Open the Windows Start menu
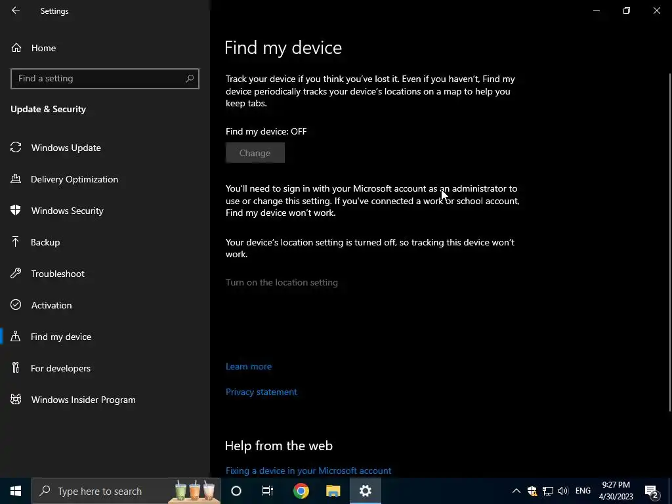672x504 pixels. click(x=16, y=491)
